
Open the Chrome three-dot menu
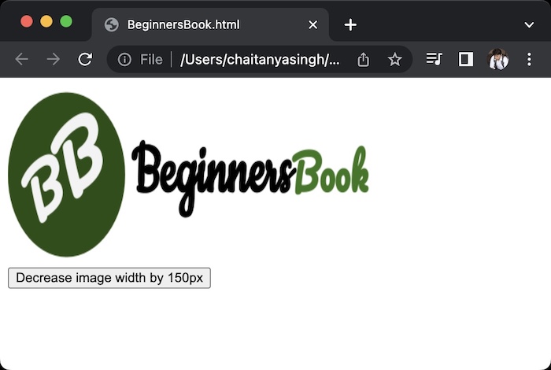[x=529, y=59]
